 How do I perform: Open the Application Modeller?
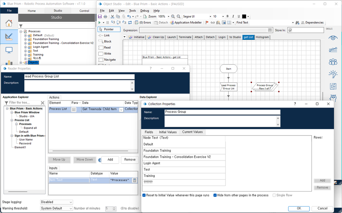(186, 23)
